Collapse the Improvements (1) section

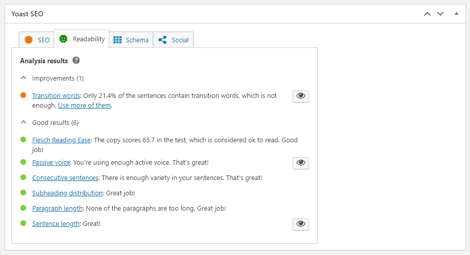(52, 79)
